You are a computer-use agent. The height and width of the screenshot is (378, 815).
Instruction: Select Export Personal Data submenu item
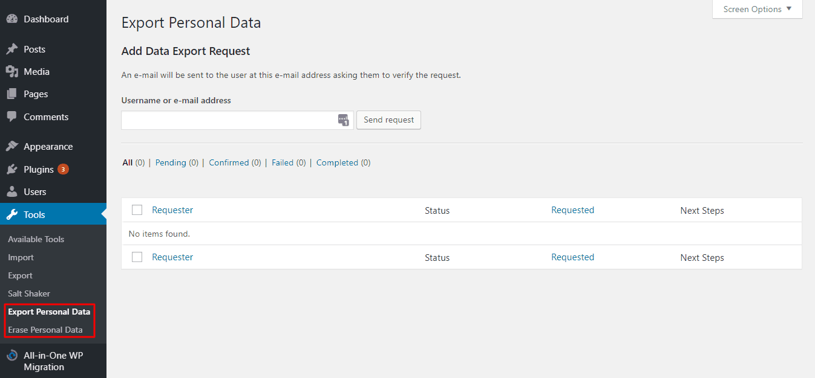coord(49,312)
